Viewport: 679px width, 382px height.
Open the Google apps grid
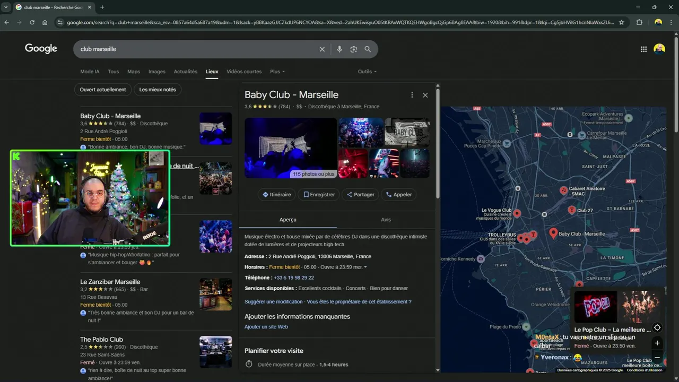point(643,49)
